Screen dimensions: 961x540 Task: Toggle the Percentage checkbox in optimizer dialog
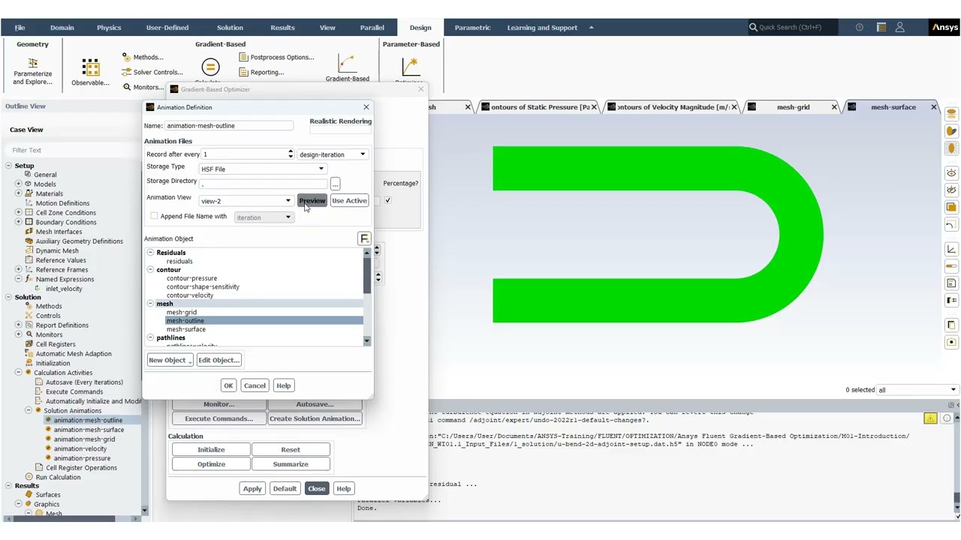point(387,200)
